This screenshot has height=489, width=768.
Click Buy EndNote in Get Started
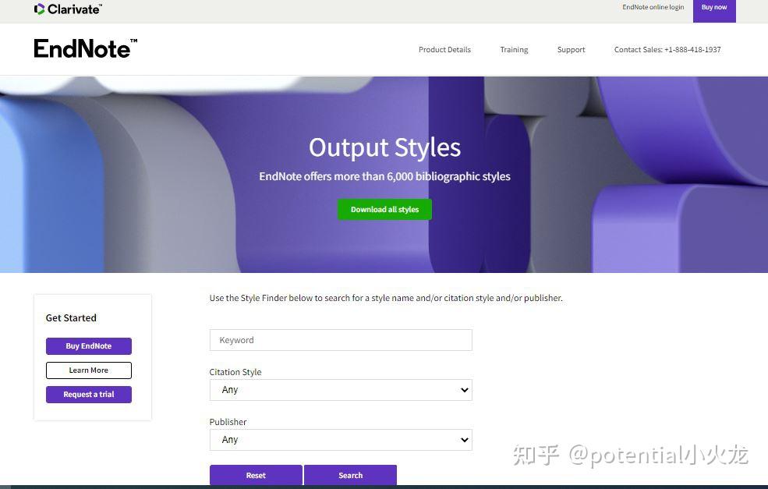click(88, 345)
